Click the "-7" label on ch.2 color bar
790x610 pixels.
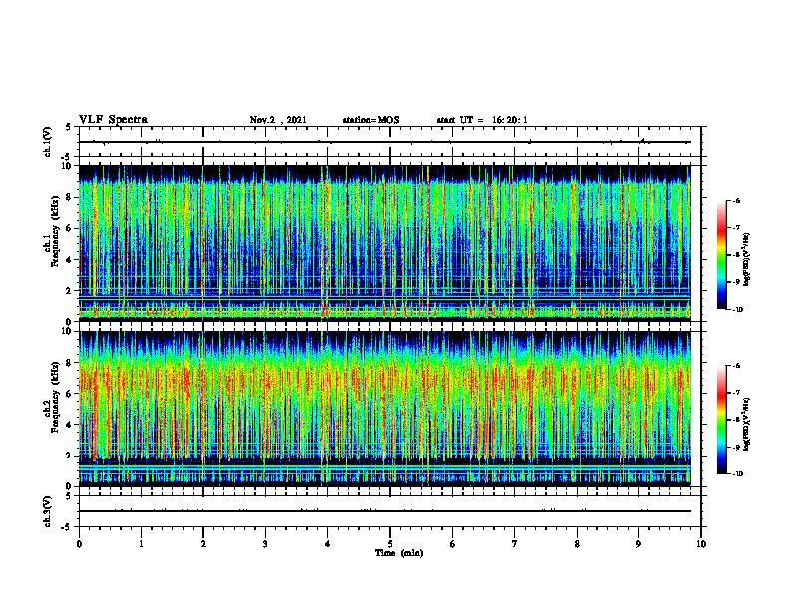736,393
